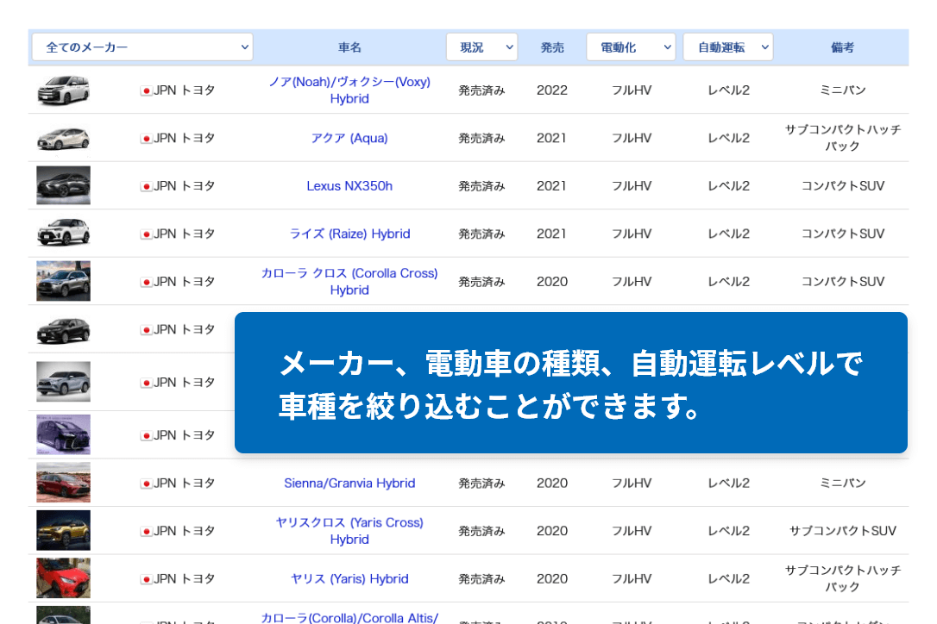Expand the 自動運転 autonomy level dropdown
Screen dimensions: 937x624
[728, 47]
